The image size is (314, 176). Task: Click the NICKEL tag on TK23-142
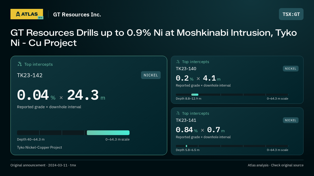click(151, 75)
